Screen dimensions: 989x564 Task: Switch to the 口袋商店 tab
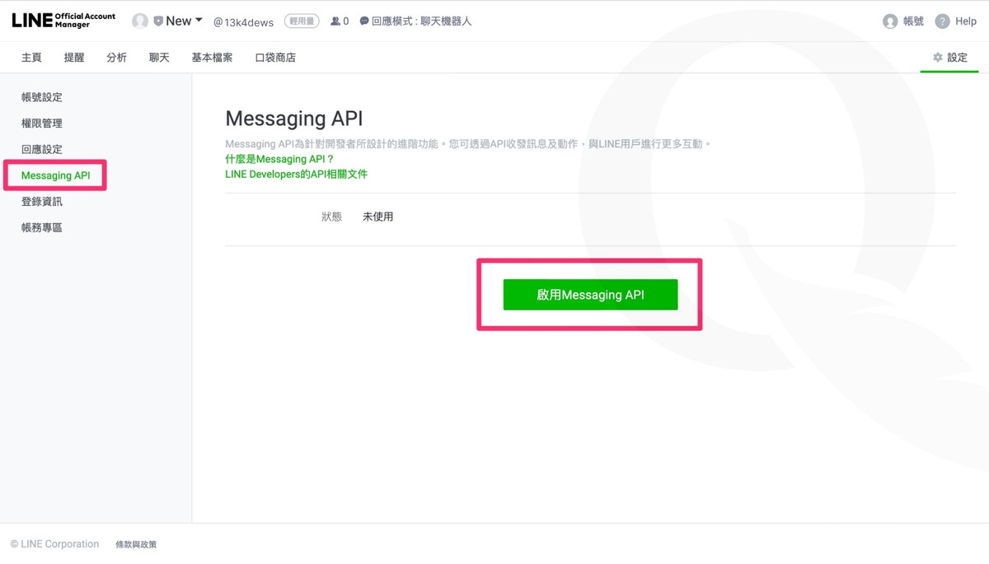tap(275, 58)
